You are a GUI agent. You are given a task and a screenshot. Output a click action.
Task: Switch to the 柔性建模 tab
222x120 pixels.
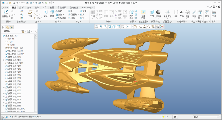62,7
